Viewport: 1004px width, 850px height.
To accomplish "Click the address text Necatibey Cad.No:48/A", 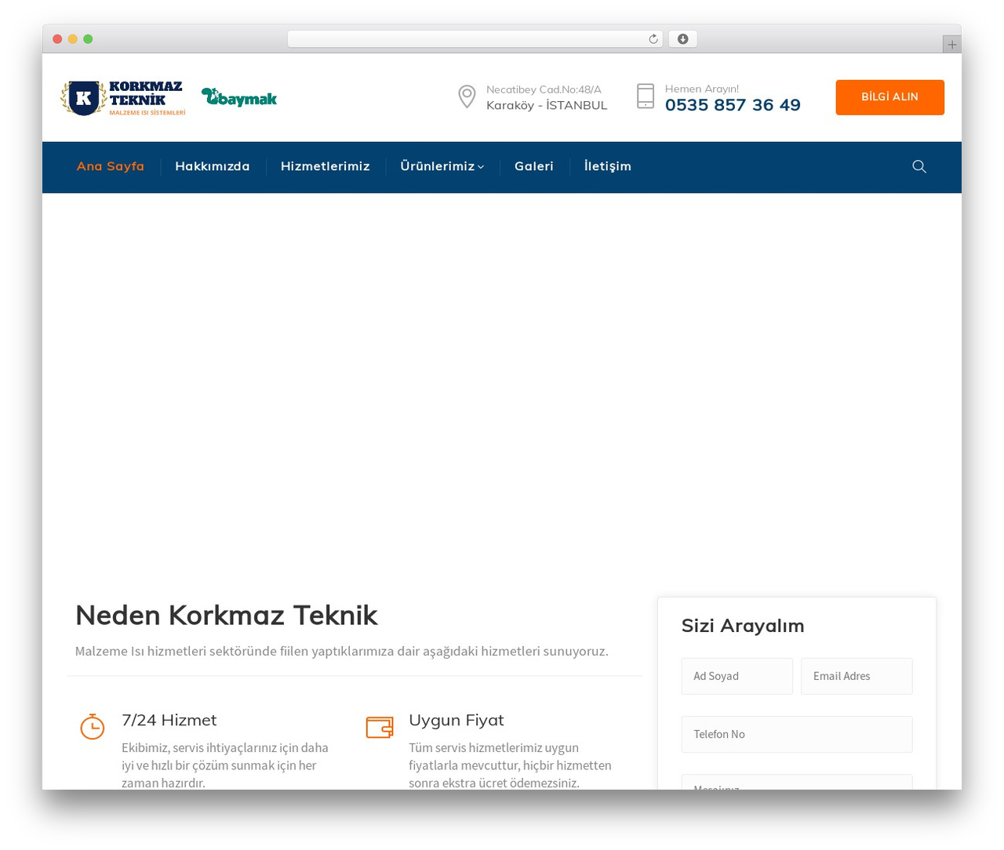I will click(544, 89).
